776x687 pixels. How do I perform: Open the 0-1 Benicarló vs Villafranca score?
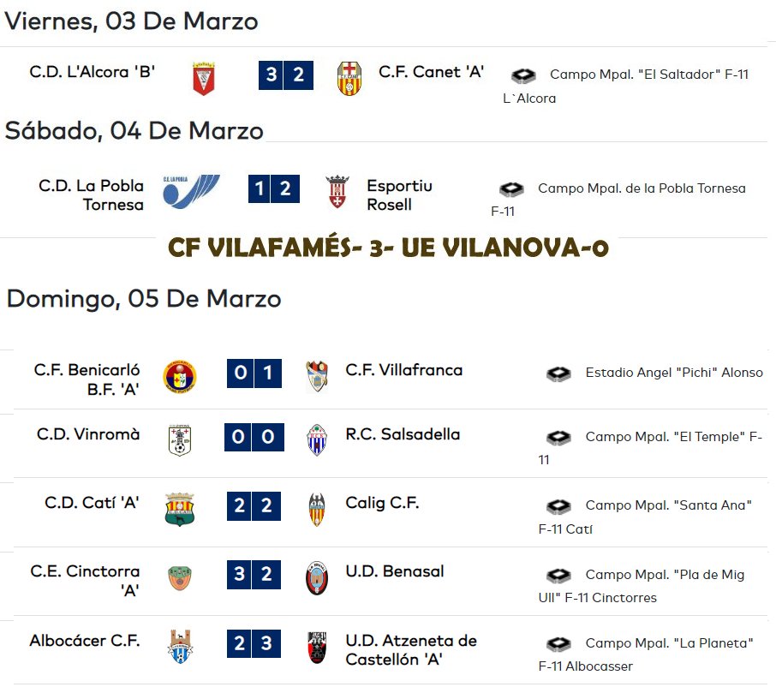coord(254,373)
